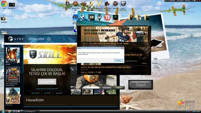Open the Web Site link
The image size is (201, 113).
(x=35, y=93)
